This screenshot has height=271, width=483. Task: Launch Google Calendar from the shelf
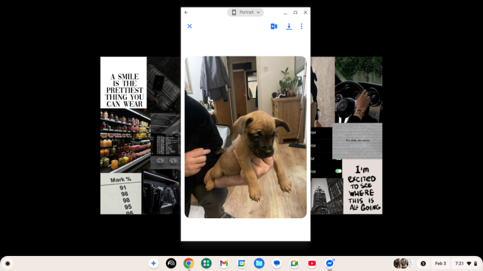pos(241,263)
